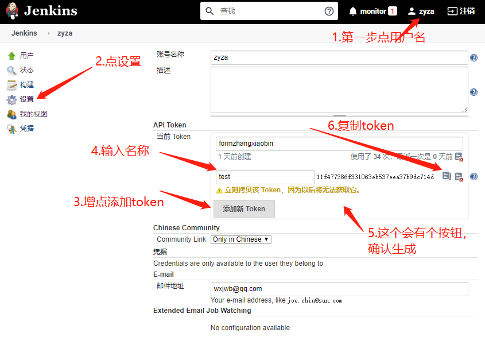
Task: Click the gear 设置 sidebar icon
Action: (x=11, y=100)
